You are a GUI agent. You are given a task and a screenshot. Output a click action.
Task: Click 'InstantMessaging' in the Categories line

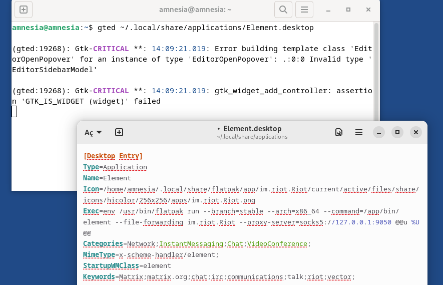[x=191, y=244]
